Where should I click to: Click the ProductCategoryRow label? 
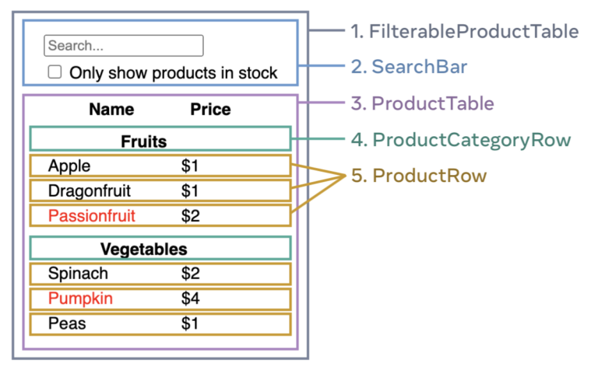[x=461, y=140]
